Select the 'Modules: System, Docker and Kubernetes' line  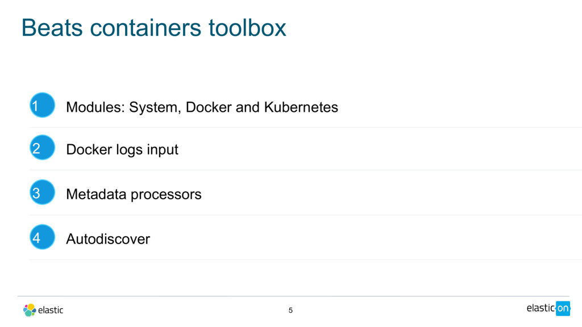(x=202, y=107)
